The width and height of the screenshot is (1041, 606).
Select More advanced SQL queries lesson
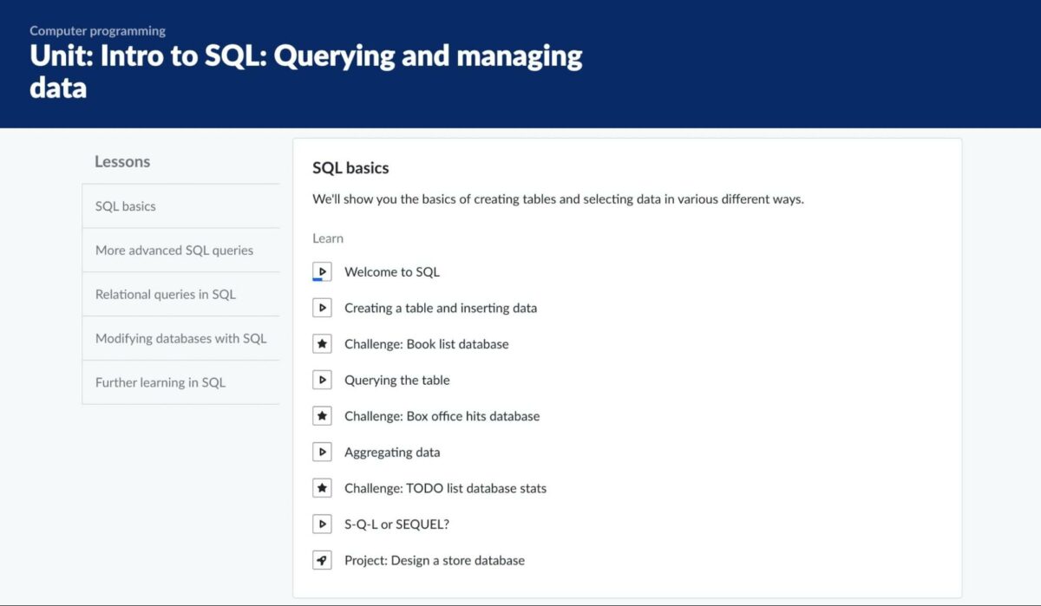[x=173, y=250]
